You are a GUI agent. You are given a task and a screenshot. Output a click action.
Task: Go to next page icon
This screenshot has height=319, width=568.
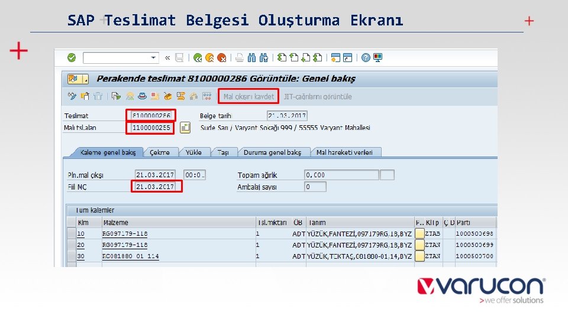[x=306, y=57]
